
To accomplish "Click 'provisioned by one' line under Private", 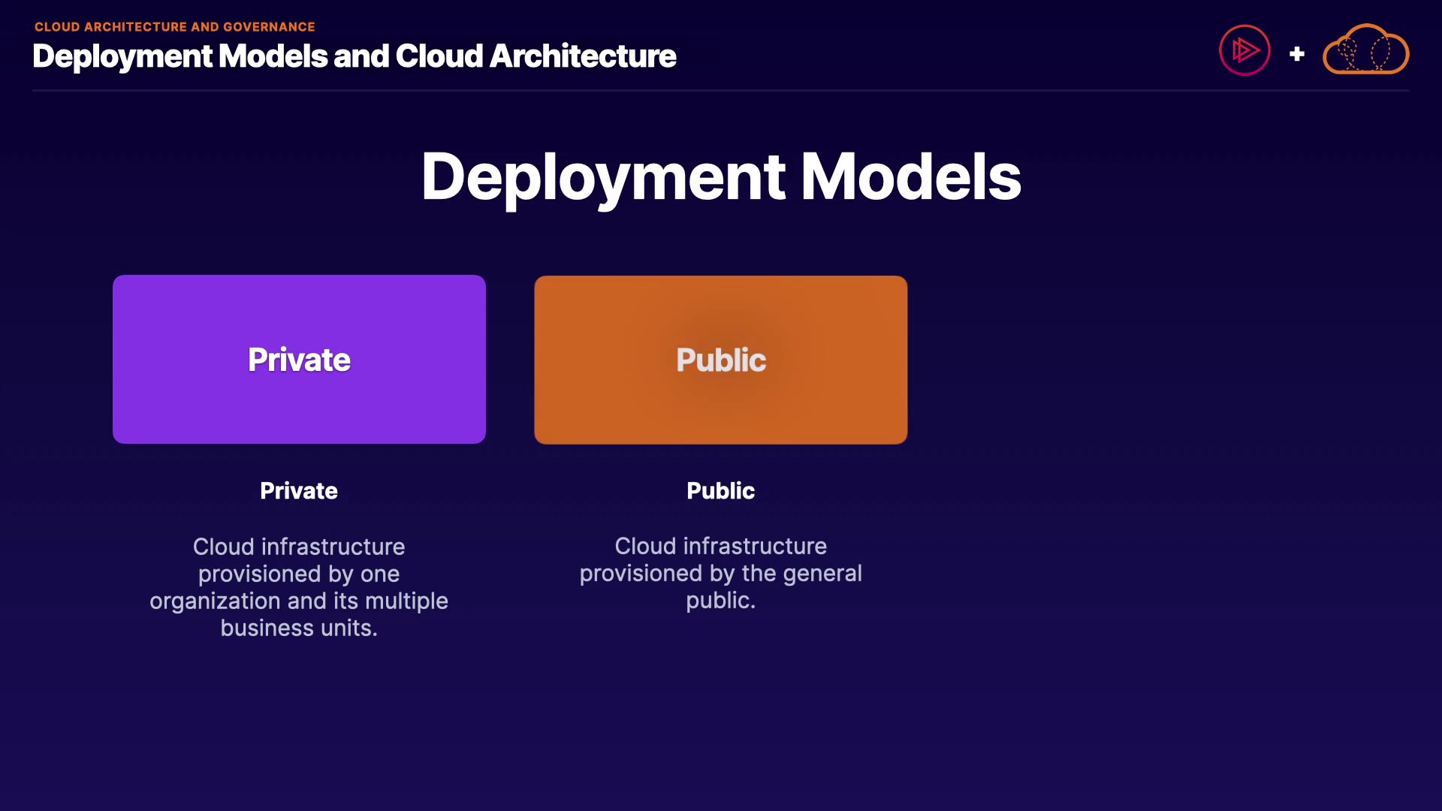I will (x=299, y=574).
